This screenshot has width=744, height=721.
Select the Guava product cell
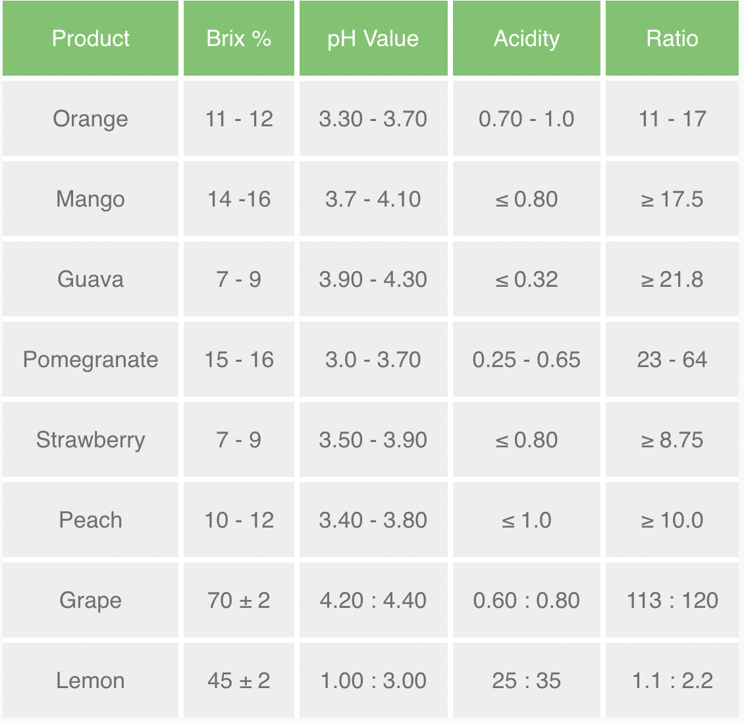pyautogui.click(x=91, y=280)
